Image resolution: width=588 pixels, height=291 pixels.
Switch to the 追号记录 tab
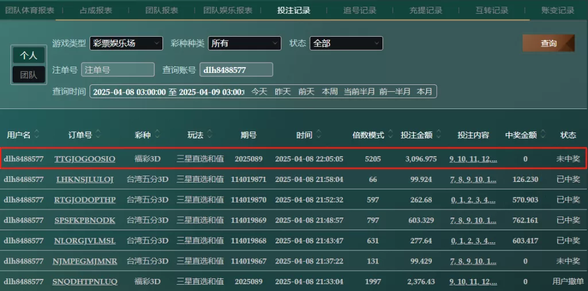pyautogui.click(x=359, y=10)
